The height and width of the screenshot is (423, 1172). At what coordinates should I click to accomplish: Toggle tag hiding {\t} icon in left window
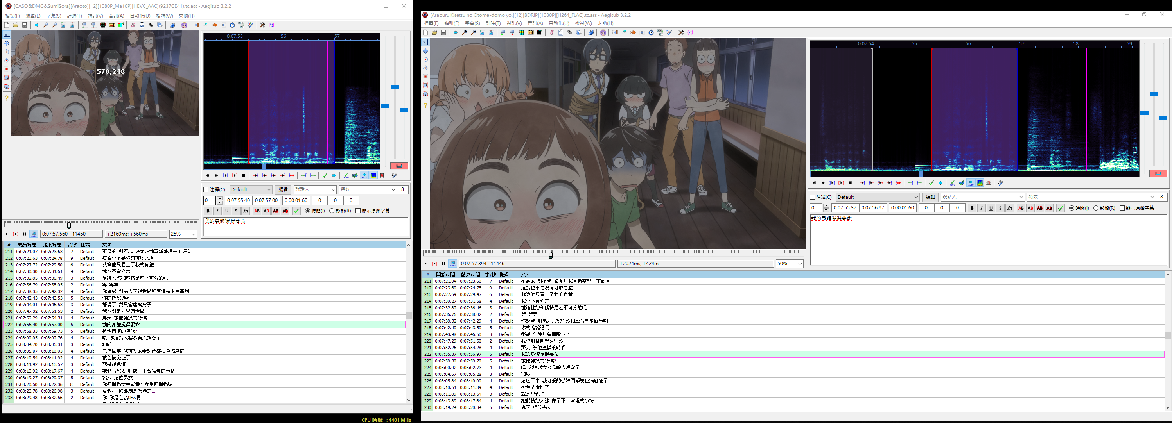coord(271,25)
